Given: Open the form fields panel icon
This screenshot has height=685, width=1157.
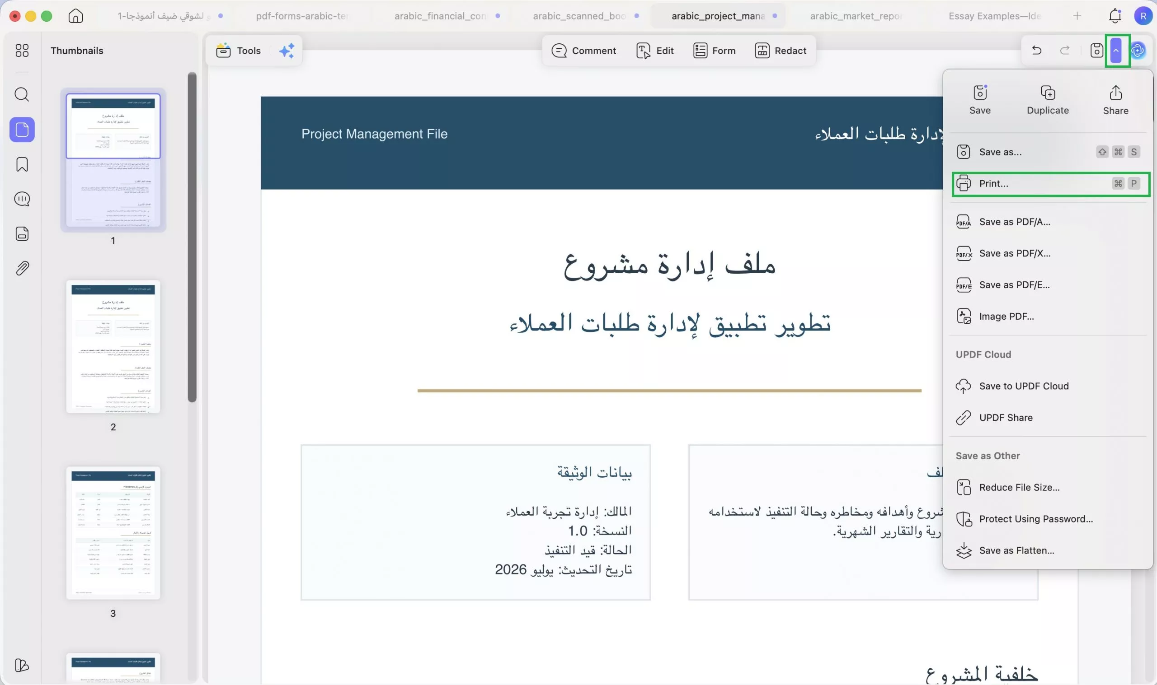Looking at the screenshot, I should 22,233.
